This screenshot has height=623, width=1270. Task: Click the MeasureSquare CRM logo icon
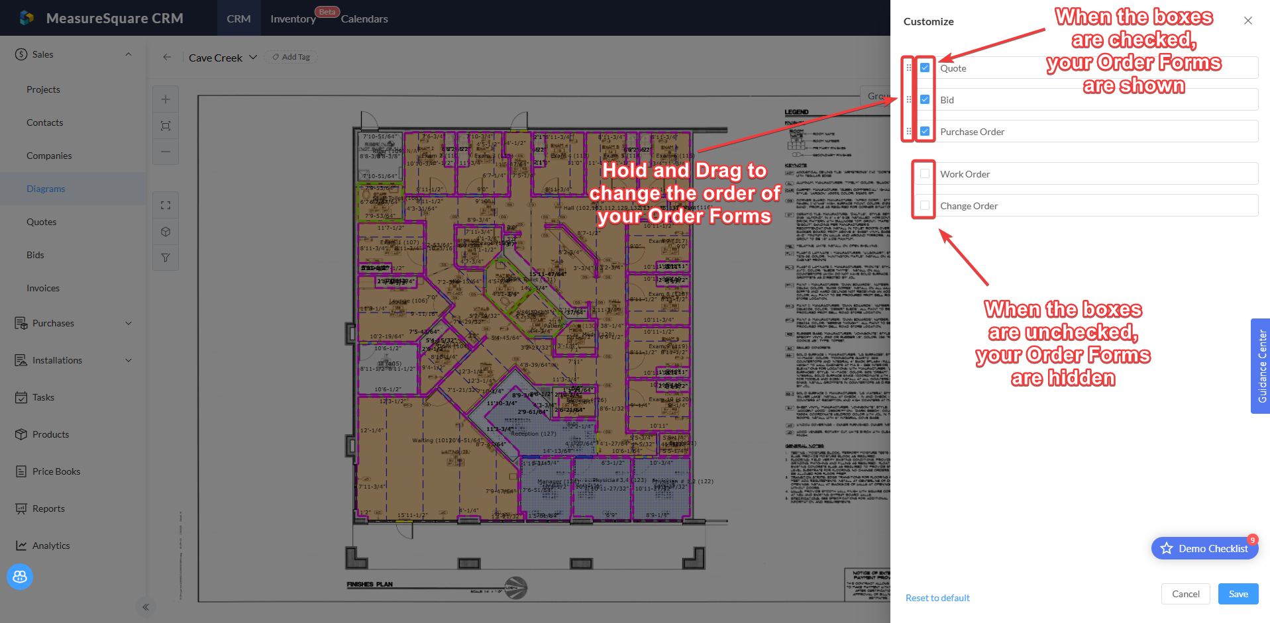point(26,18)
